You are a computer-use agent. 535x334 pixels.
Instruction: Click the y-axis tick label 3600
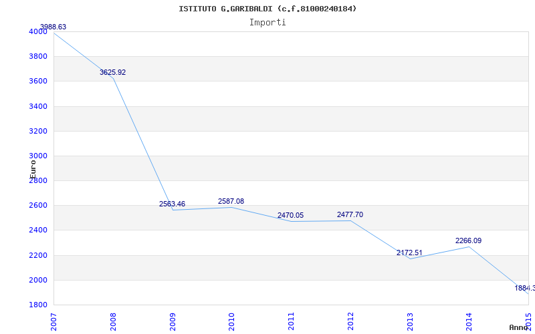tap(38, 81)
